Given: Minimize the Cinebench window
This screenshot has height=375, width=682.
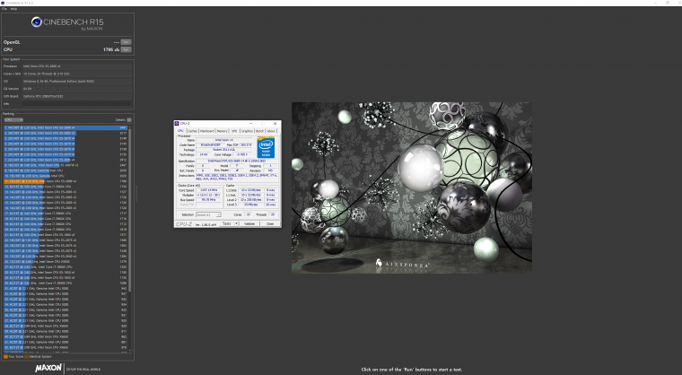Looking at the screenshot, I should pyautogui.click(x=655, y=3).
